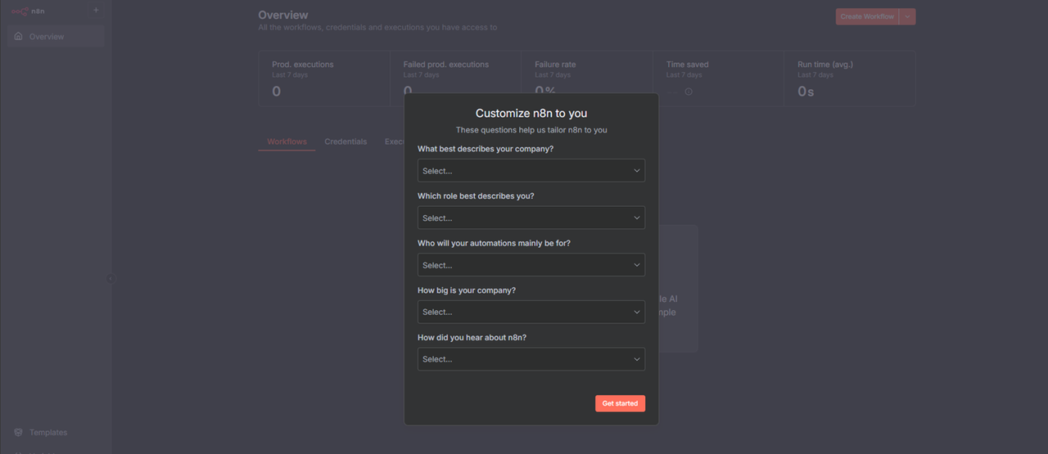Switch to the Credentials tab
The height and width of the screenshot is (454, 1048).
(346, 142)
